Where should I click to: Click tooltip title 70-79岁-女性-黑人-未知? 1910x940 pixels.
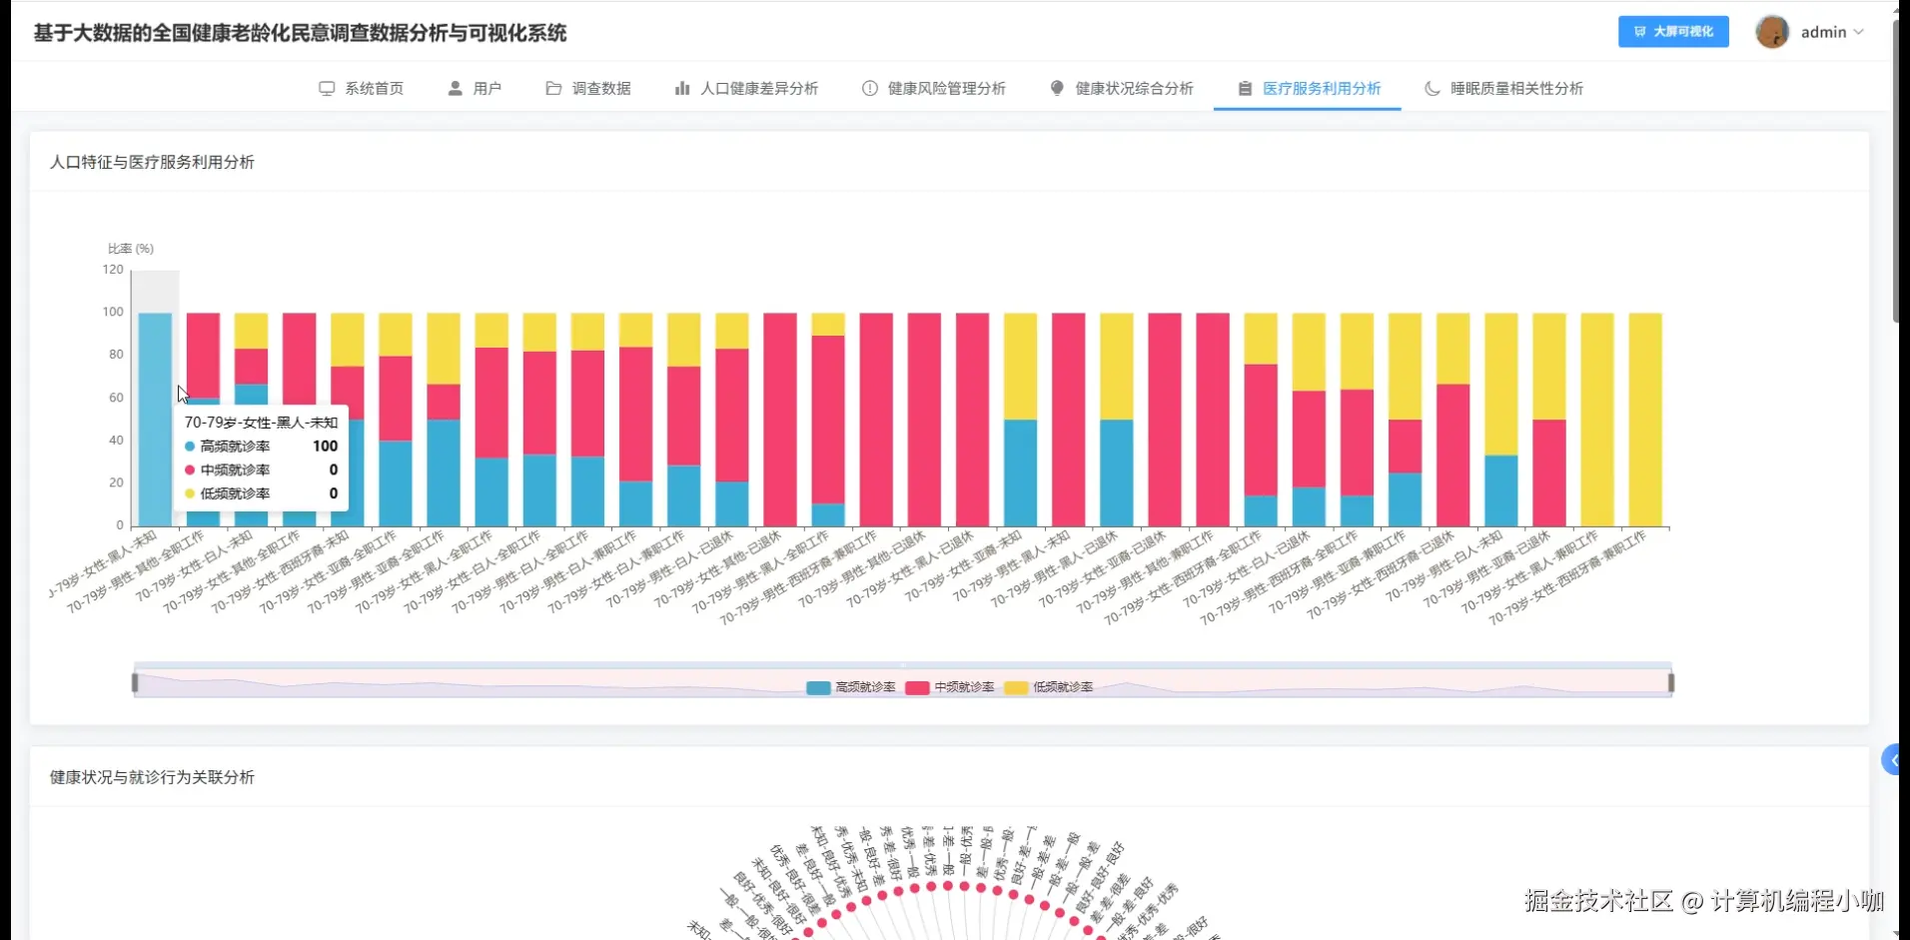261,423
